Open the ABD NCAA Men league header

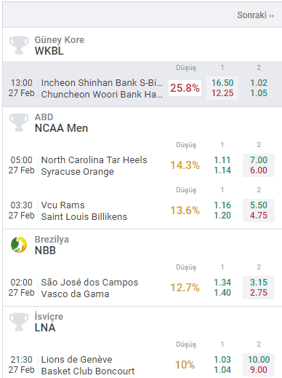click(142, 122)
